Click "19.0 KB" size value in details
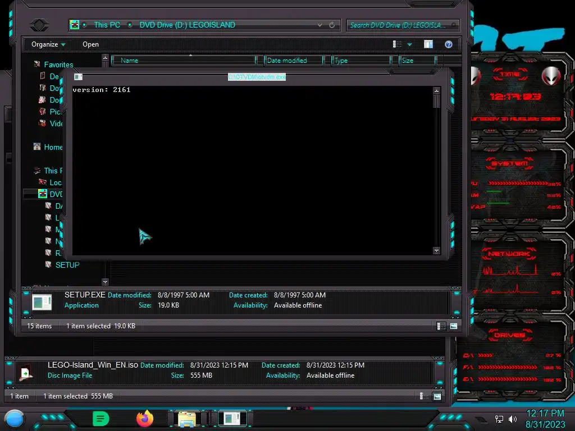The width and height of the screenshot is (575, 431). click(x=168, y=305)
